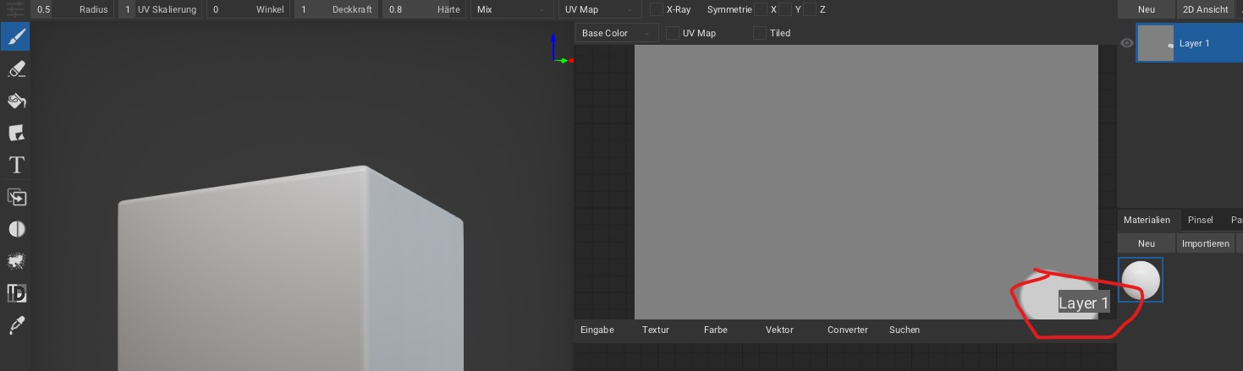Click the Radius slider field
Viewport: 1243px width, 371px height.
click(73, 9)
